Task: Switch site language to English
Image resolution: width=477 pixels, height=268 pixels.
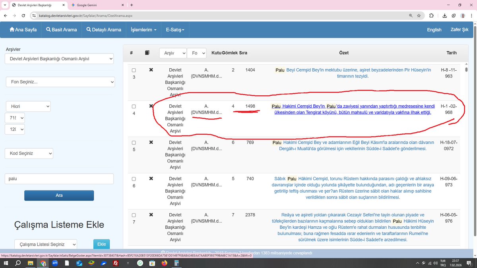Action: [x=434, y=30]
